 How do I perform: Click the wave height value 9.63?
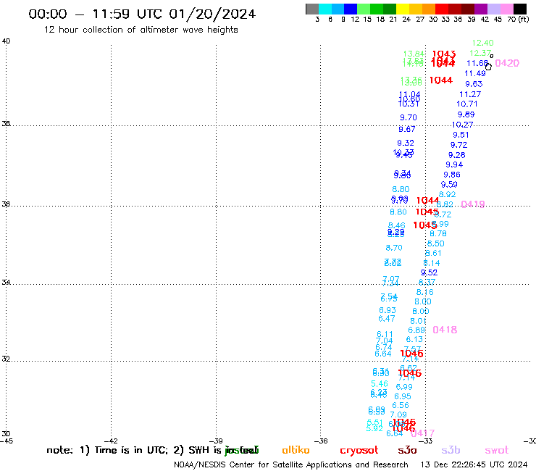[474, 84]
